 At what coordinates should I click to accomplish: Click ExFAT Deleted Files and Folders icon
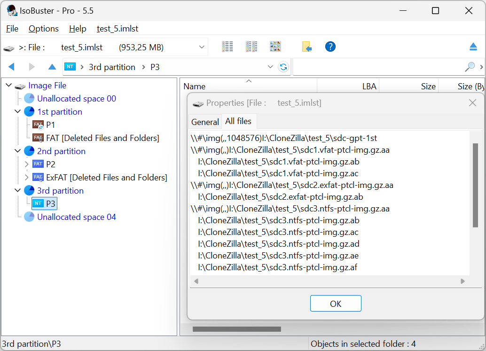coord(38,177)
